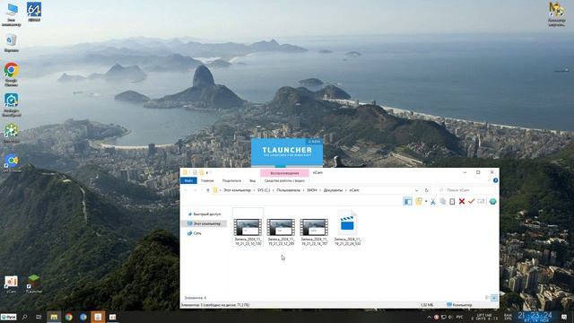Select TLauncher desktop shortcut
Image resolution: width=574 pixels, height=323 pixels.
34,284
